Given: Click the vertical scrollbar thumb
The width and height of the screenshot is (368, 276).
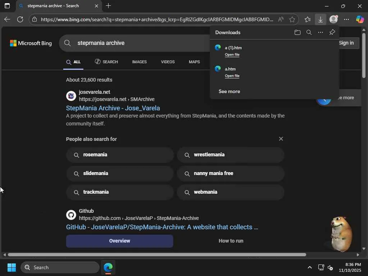Looking at the screenshot, I should (364, 55).
